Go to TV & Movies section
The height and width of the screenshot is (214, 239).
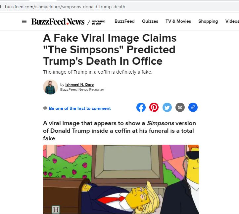coord(178,21)
